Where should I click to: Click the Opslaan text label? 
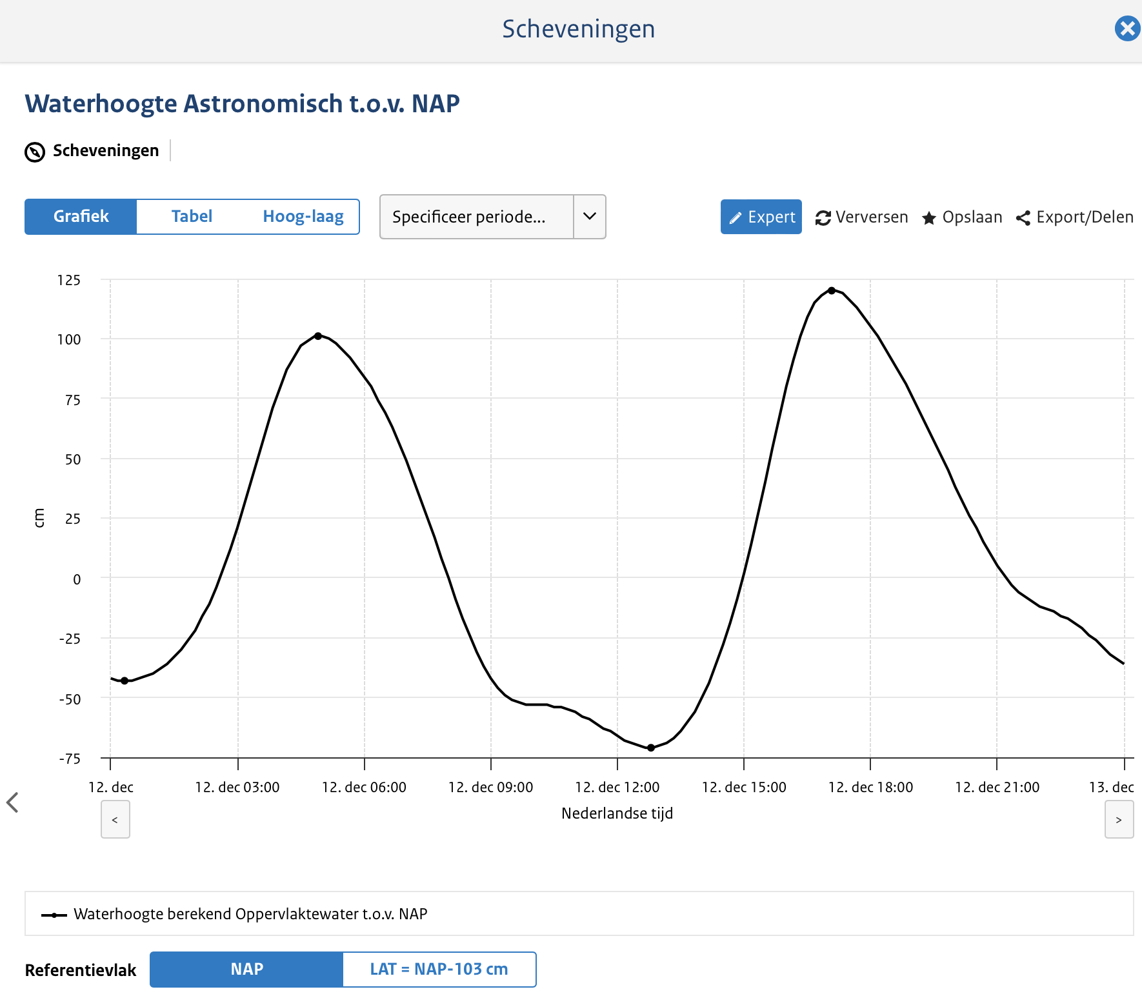(x=972, y=217)
